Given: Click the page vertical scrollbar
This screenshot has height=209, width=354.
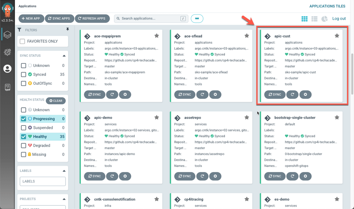Looking at the screenshot, I should tap(352, 74).
